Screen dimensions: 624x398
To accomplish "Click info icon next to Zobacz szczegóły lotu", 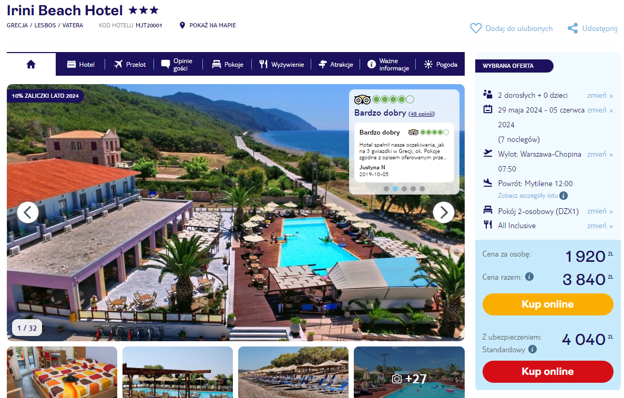I will [x=564, y=196].
